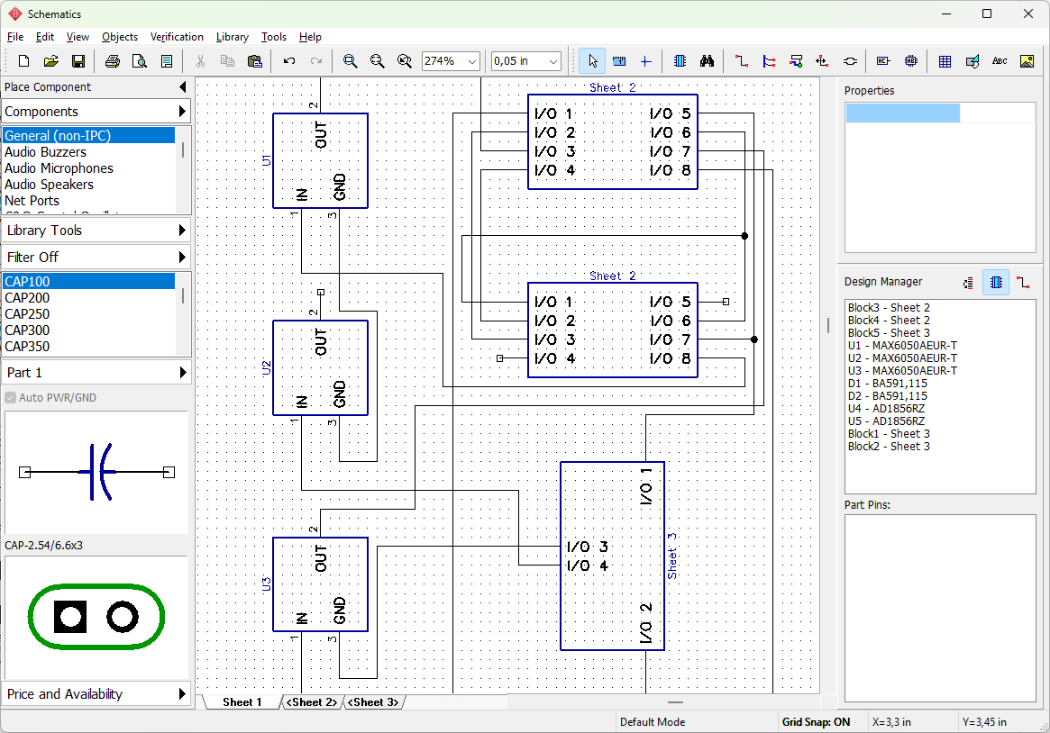
Task: Select Audio Buzzers library
Action: [88, 152]
